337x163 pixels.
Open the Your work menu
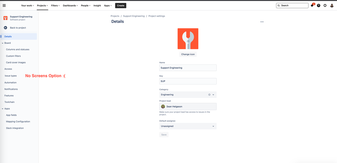(28, 6)
